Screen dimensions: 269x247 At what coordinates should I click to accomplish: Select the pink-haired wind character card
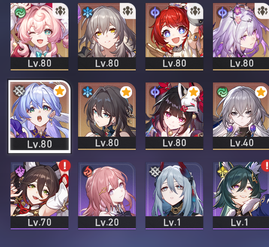[40, 37]
